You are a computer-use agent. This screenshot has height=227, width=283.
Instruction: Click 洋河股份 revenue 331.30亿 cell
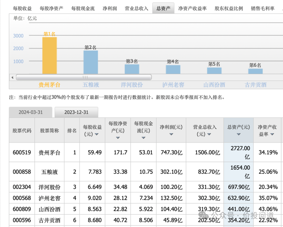(205, 187)
